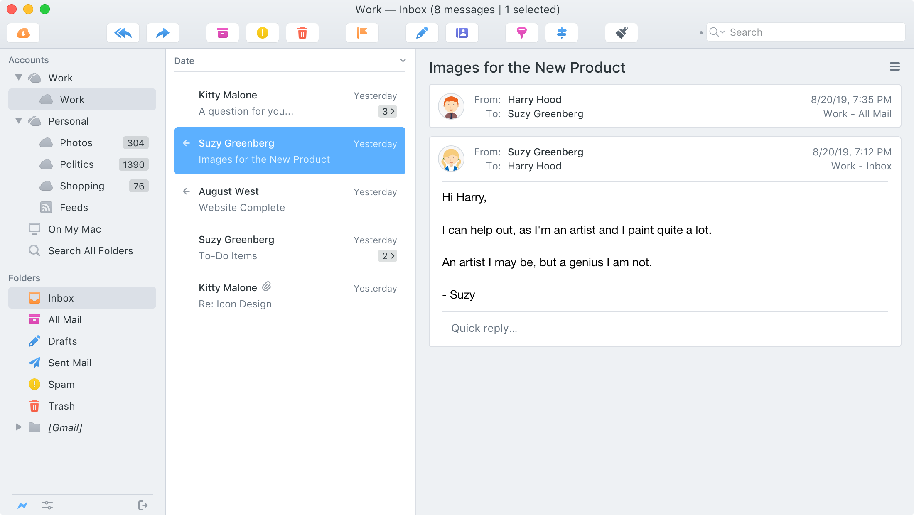Screen dimensions: 914x515
Task: Expand the [Gmail] folder
Action: pyautogui.click(x=19, y=427)
